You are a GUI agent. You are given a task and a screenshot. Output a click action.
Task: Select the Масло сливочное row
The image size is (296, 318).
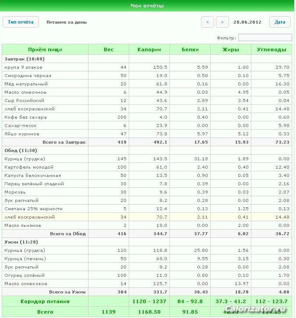coord(147,92)
